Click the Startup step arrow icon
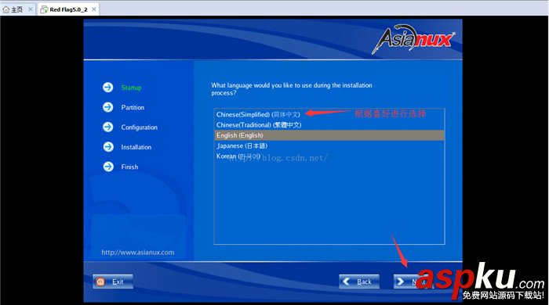The height and width of the screenshot is (305, 549). click(x=108, y=88)
